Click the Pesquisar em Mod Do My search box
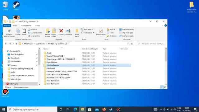This screenshot has width=199, height=112. pos(151,44)
